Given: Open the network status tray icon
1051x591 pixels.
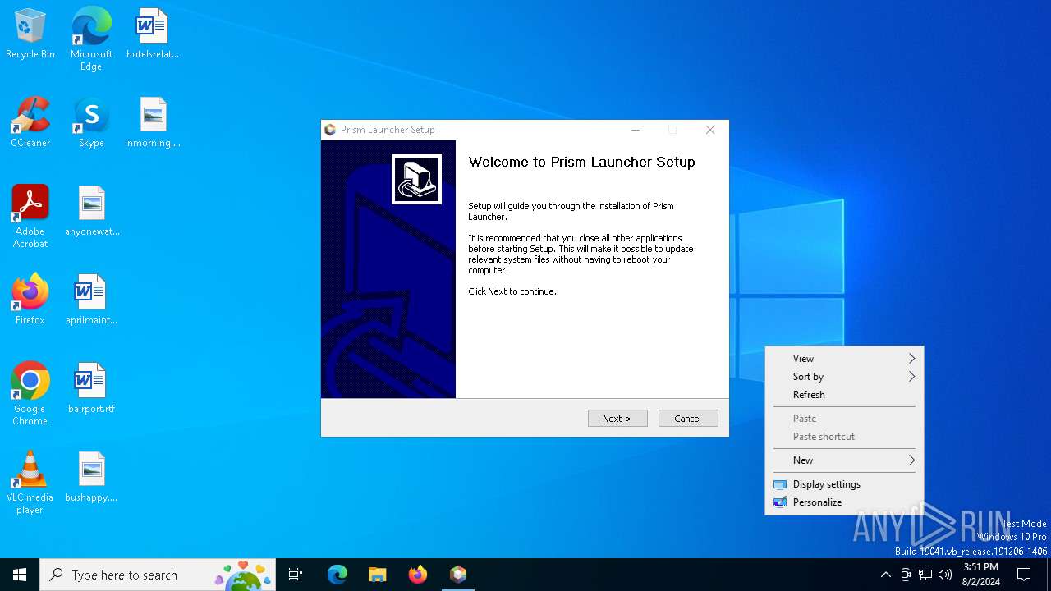Looking at the screenshot, I should click(x=925, y=575).
